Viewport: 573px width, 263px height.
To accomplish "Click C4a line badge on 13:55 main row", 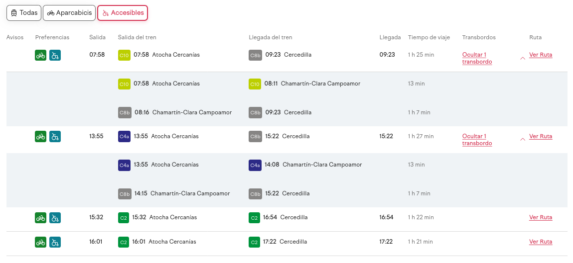I will [124, 136].
